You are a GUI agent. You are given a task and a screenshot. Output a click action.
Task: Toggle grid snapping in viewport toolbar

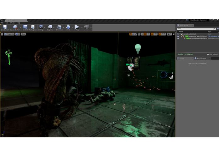point(145,34)
